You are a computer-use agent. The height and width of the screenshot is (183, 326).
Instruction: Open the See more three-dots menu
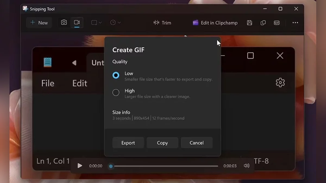point(295,23)
